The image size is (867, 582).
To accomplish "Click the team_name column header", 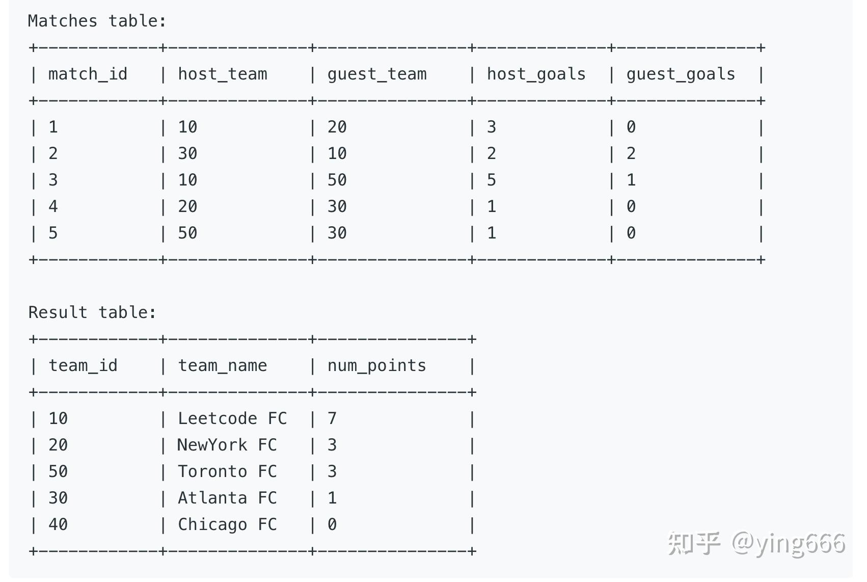I will pyautogui.click(x=223, y=366).
